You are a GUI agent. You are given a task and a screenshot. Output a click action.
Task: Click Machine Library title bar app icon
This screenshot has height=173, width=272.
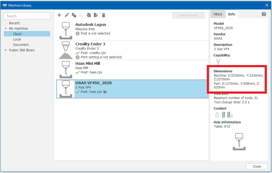point(5,5)
